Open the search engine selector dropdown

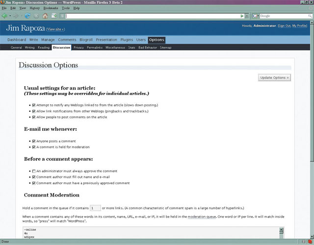(258, 16)
